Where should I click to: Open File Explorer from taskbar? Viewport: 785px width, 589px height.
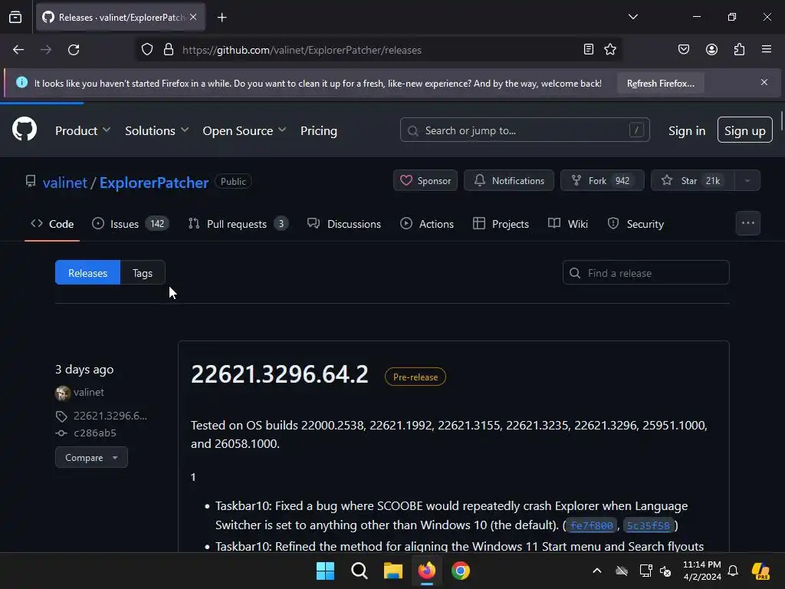(393, 571)
